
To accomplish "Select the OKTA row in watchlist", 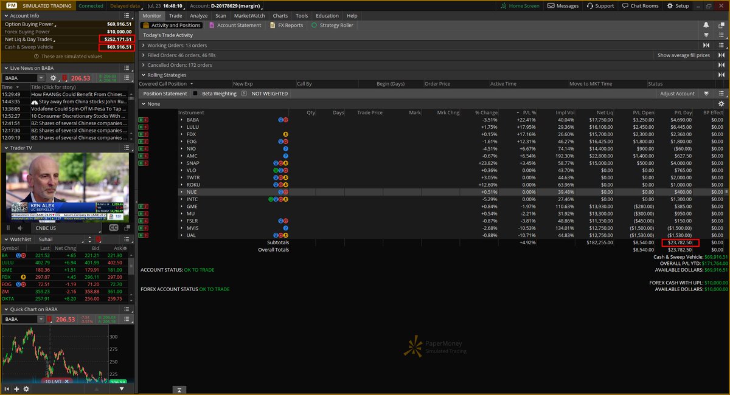I will point(64,299).
